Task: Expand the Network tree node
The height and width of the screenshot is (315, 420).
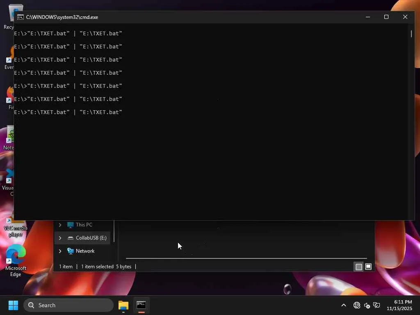Action: [x=60, y=251]
